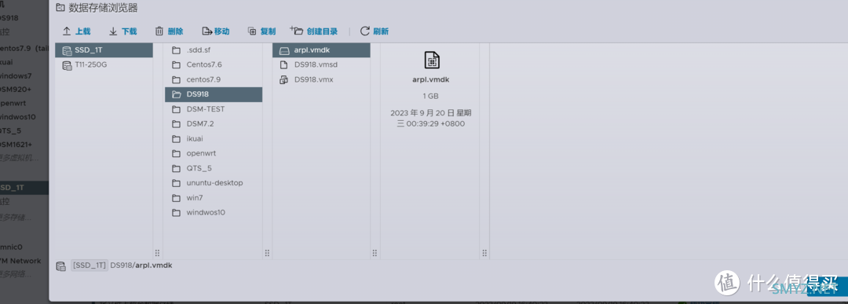848x304 pixels.
Task: Open the ikuai folder
Action: [214, 138]
